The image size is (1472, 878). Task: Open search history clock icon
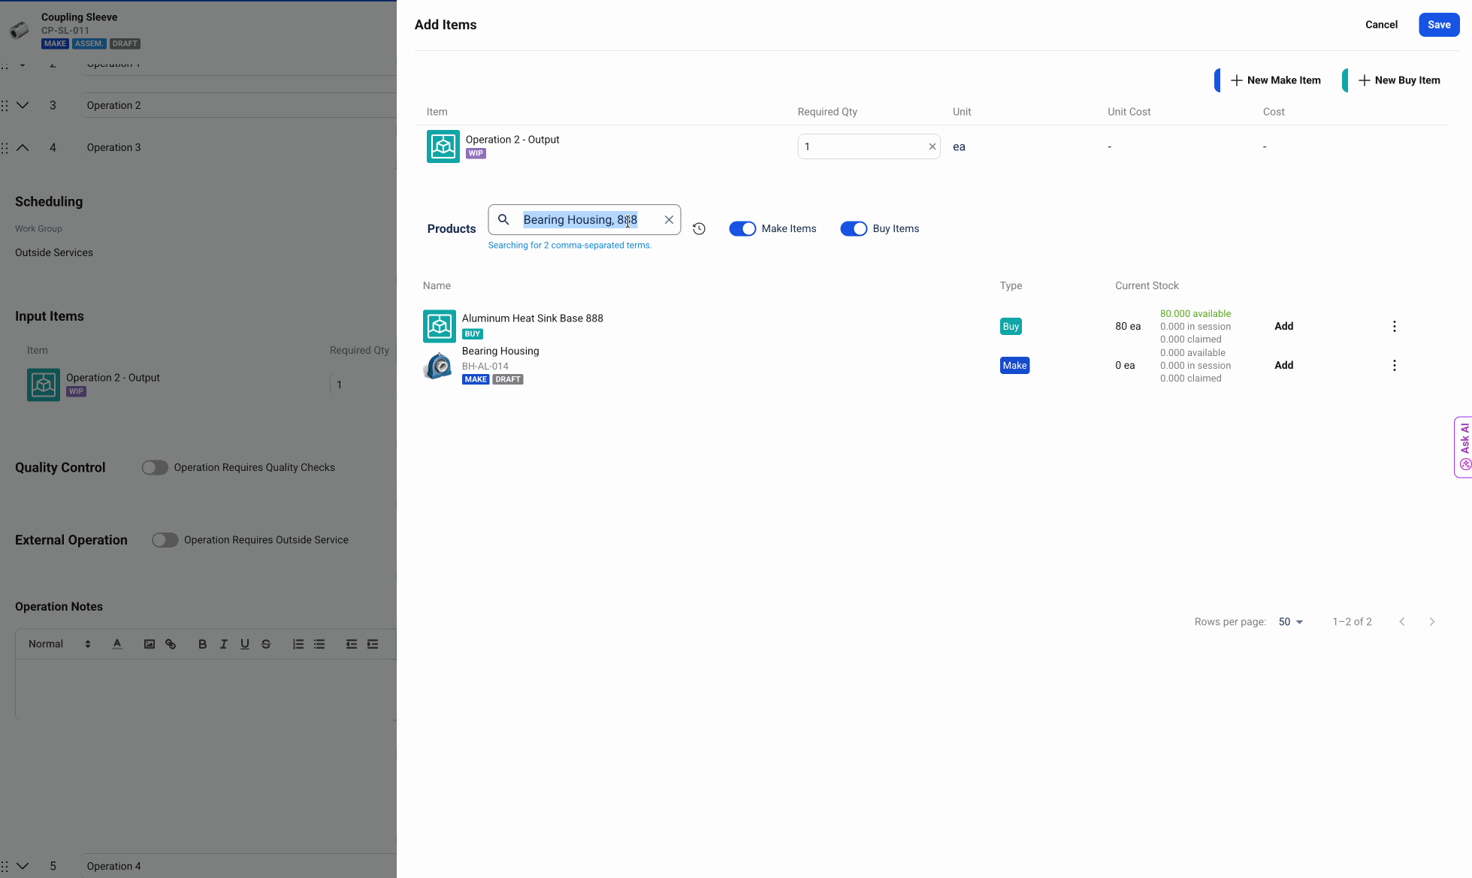point(699,229)
